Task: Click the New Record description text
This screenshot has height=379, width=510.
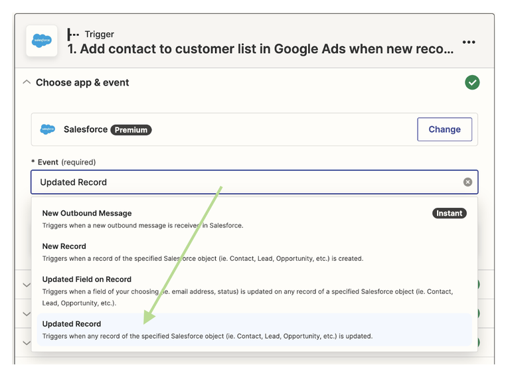Action: [203, 258]
